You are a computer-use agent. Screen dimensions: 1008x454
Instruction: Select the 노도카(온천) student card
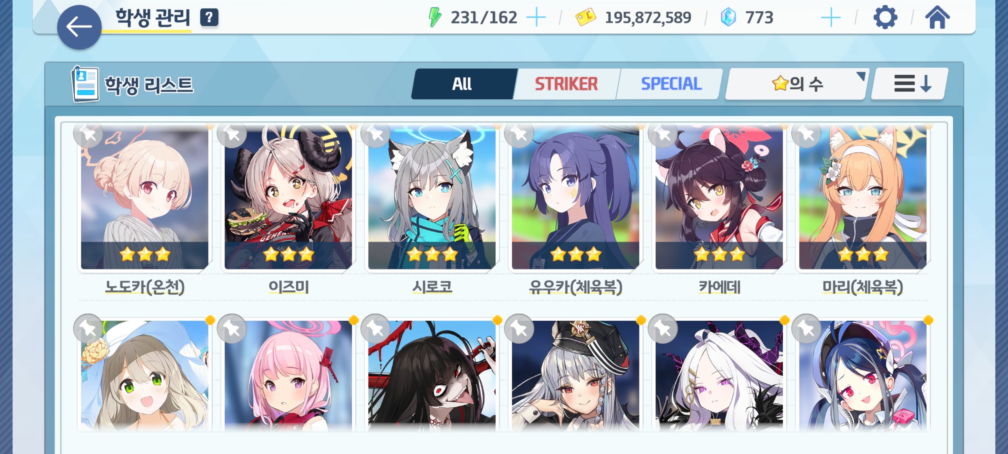pos(144,210)
